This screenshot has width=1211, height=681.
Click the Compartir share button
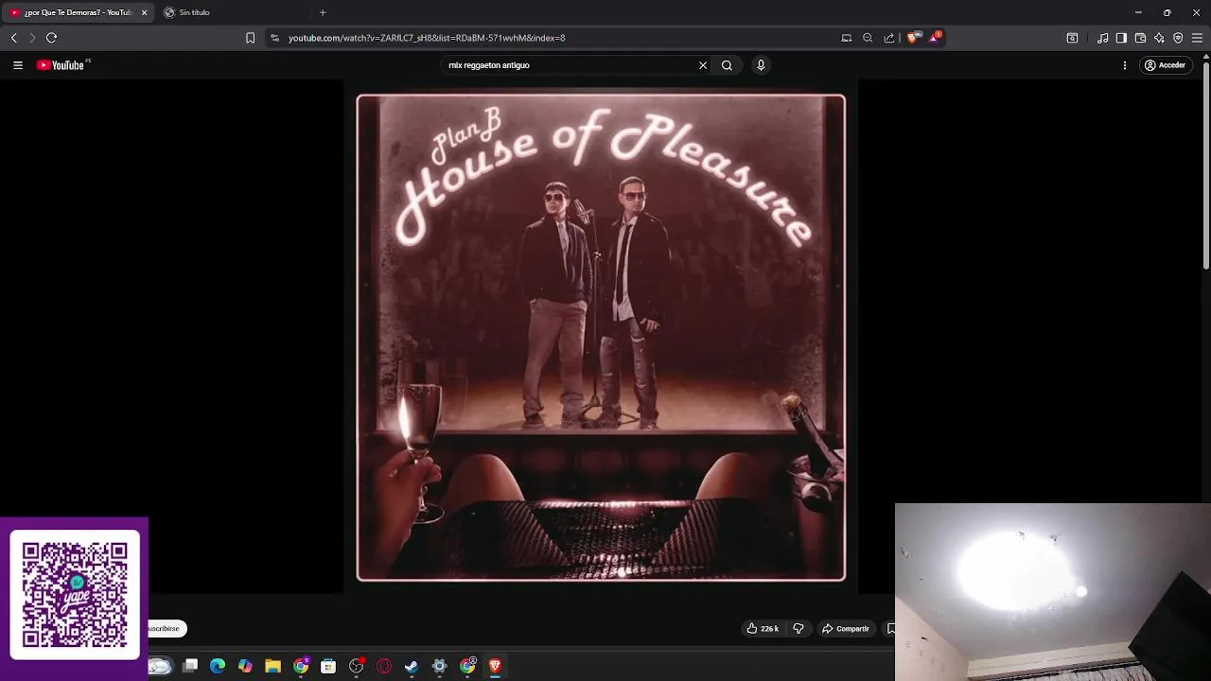click(x=846, y=628)
